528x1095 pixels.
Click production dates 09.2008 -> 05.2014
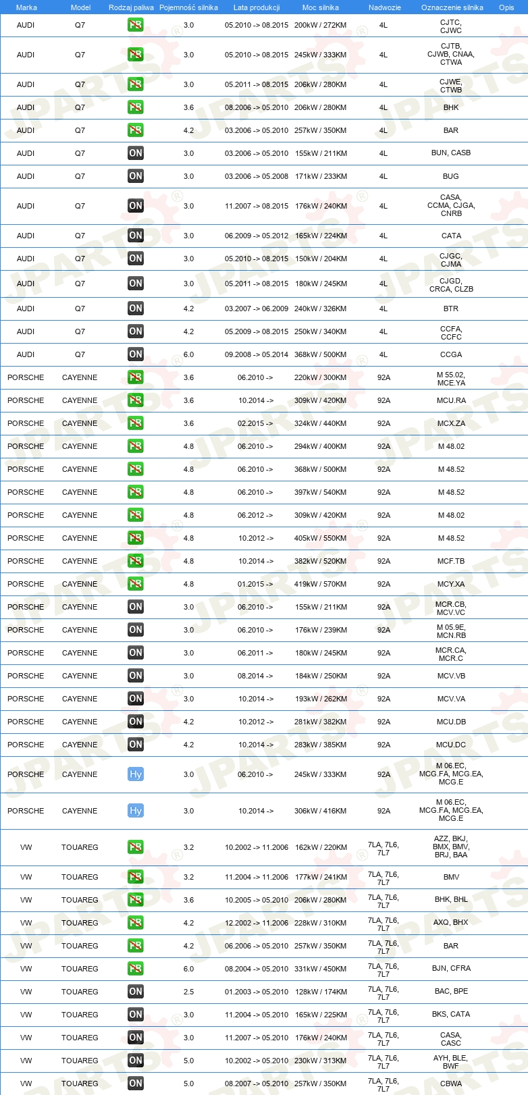(257, 354)
